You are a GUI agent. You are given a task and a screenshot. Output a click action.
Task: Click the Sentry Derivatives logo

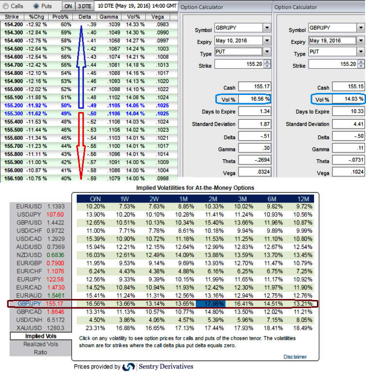pos(158,367)
